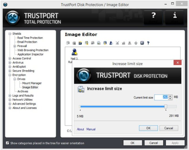Maximize the TrustPort window
Image resolution: width=189 pixels, height=150 pixels.
pyautogui.click(x=173, y=4)
